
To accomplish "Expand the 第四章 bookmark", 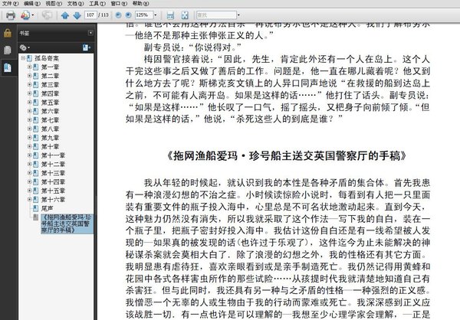I will [x=29, y=93].
